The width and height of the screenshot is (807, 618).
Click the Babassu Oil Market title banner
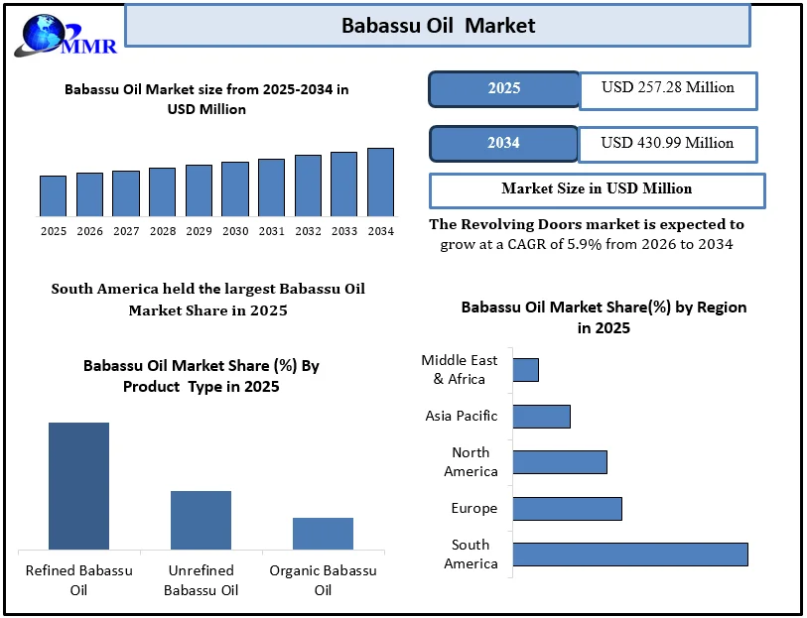point(438,25)
